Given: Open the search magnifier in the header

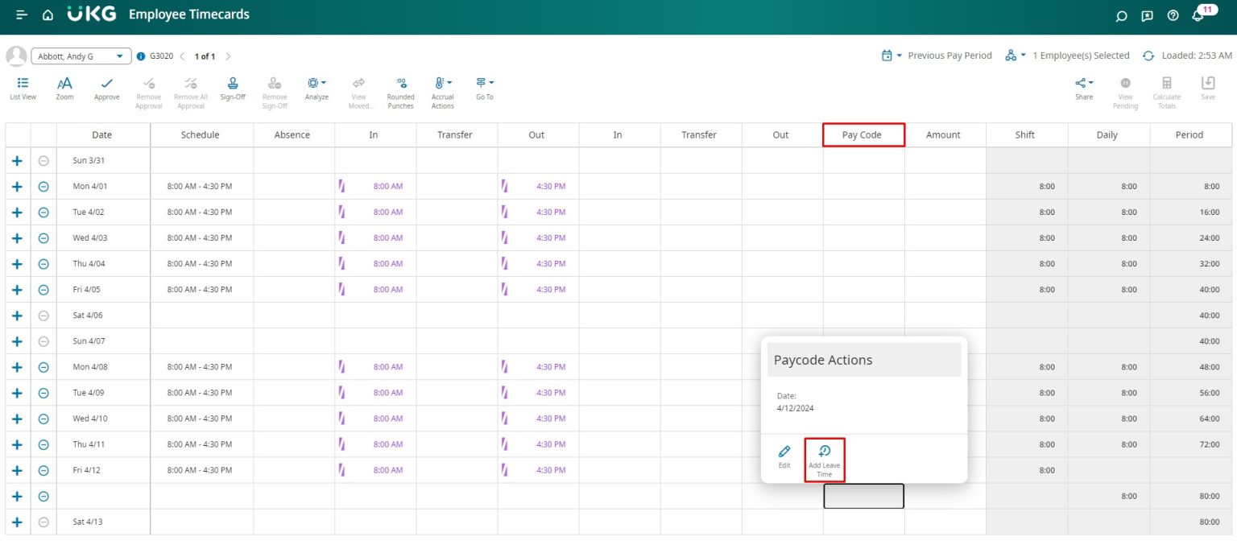Looking at the screenshot, I should [x=1119, y=15].
